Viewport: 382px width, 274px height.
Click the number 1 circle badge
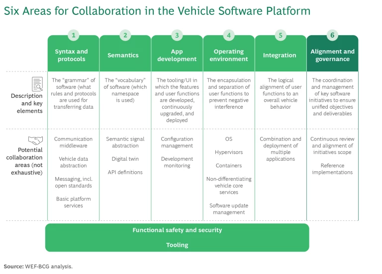[x=73, y=35]
